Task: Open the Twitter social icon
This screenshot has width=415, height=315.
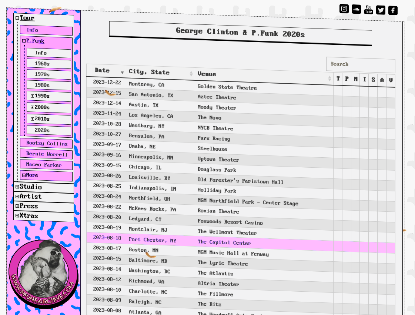Action: coord(381,10)
